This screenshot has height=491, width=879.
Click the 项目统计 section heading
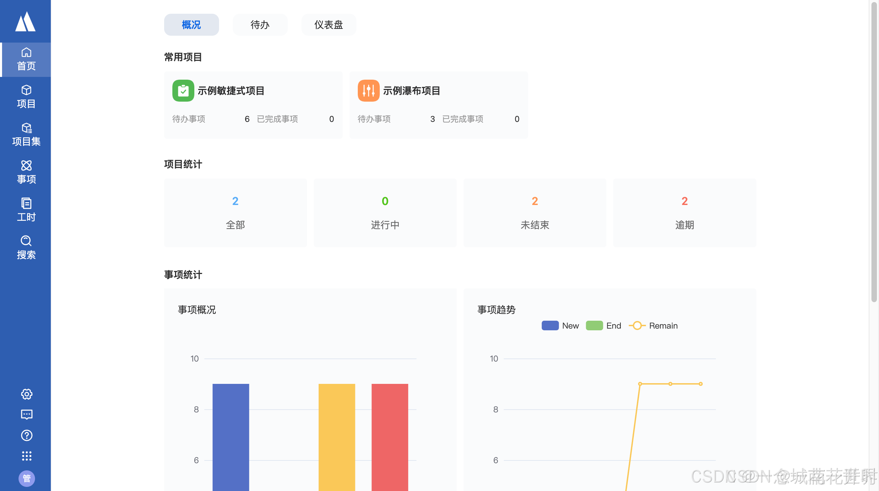183,164
